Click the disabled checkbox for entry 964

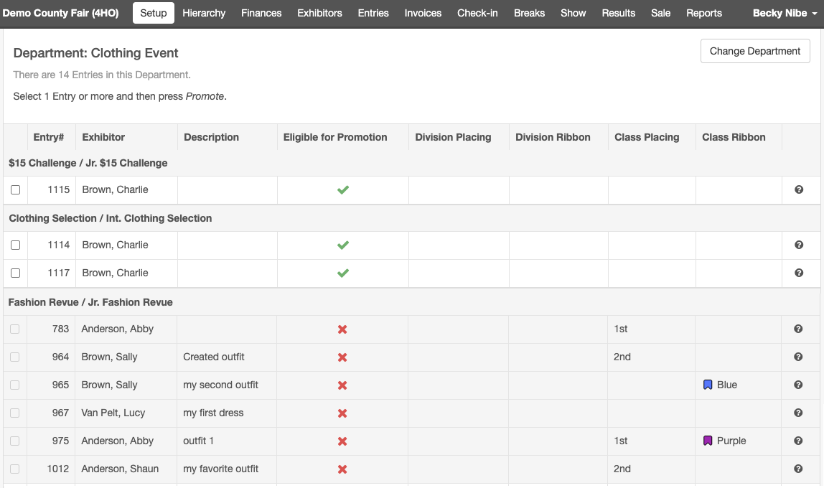coord(14,357)
